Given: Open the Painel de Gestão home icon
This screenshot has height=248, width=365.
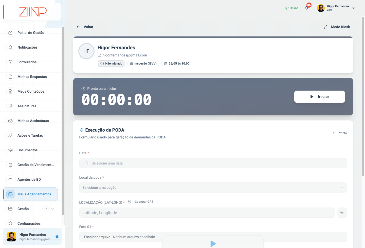Looking at the screenshot, I should click(x=10, y=33).
